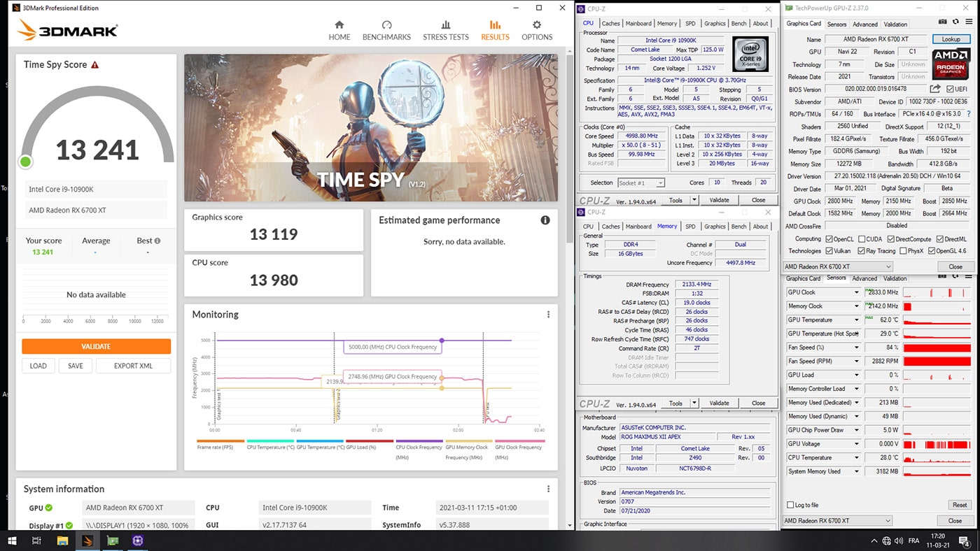
Task: Go to 3DMark Home
Action: pos(339,30)
